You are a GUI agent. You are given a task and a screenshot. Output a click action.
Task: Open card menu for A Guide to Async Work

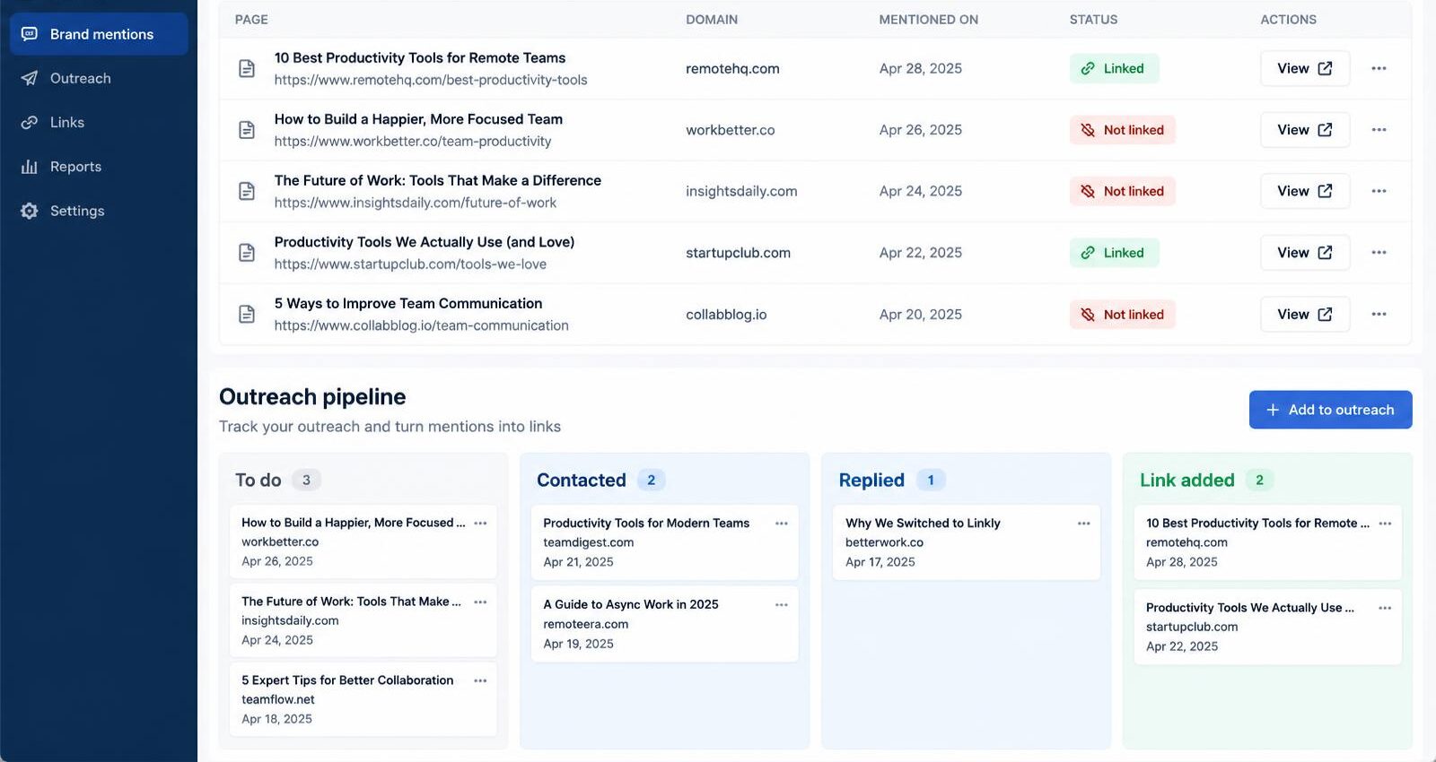pos(781,604)
